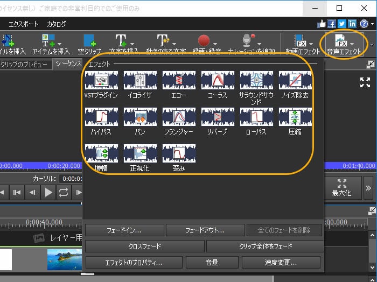Toggle loop playback in the player controls
This screenshot has width=377, height=282.
[x=64, y=192]
